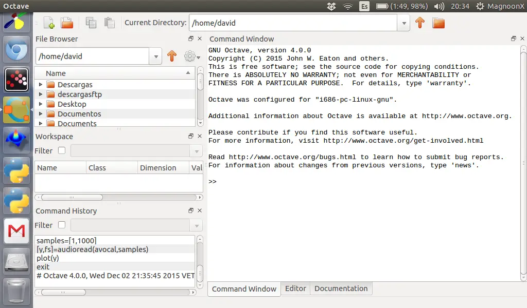Viewport: 527px width, 308px height.
Task: Expand the Documentos folder
Action: coord(41,113)
